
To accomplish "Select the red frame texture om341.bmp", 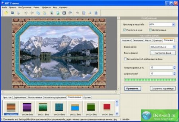I will 107,107.
